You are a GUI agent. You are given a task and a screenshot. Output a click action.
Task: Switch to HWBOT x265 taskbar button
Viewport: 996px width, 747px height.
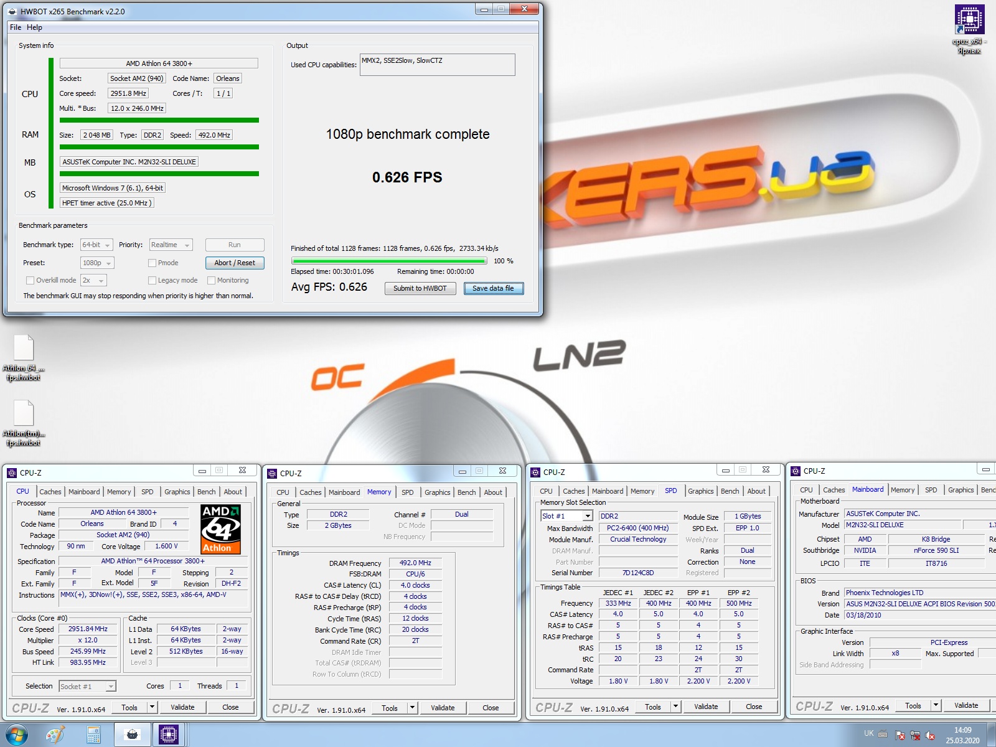[x=132, y=735]
